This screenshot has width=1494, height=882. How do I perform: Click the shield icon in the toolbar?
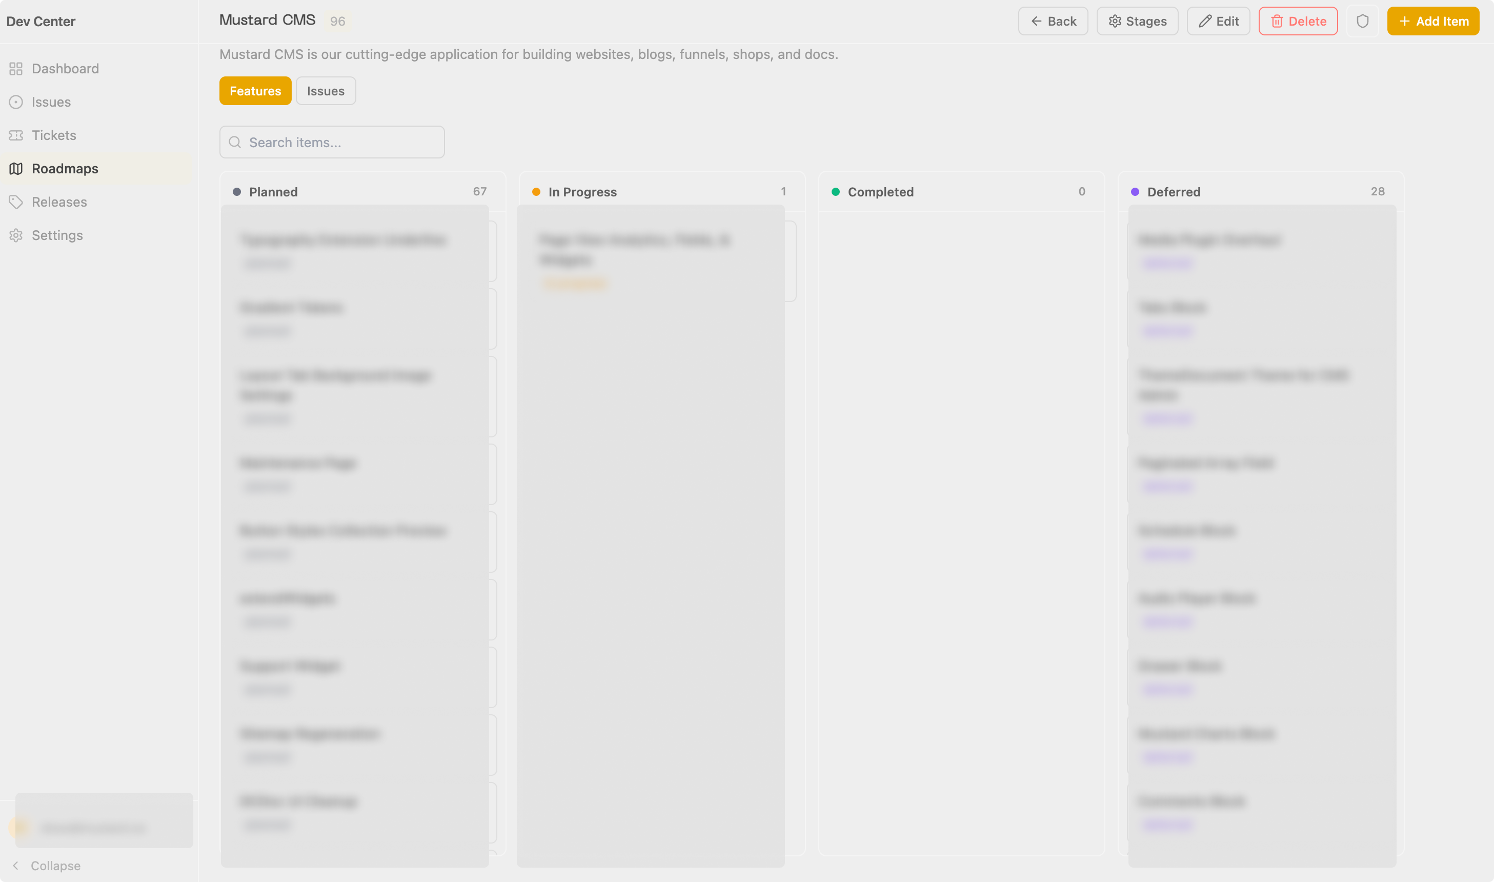1363,21
